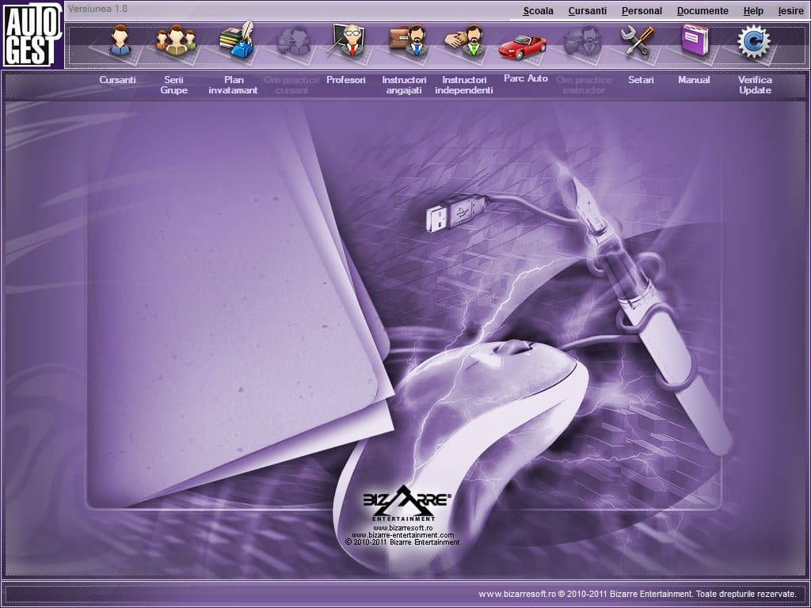Viewport: 811px width, 608px height.
Task: Click the Parc Auto text label
Action: coord(526,79)
